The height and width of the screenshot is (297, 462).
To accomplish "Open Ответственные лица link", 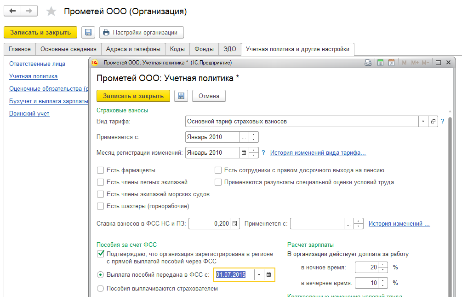I will pos(37,64).
